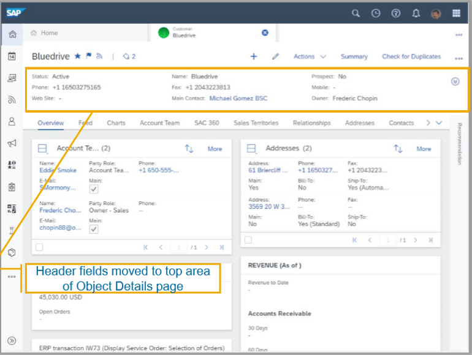Image resolution: width=472 pixels, height=355 pixels.
Task: Click the Summary button
Action: pyautogui.click(x=354, y=56)
